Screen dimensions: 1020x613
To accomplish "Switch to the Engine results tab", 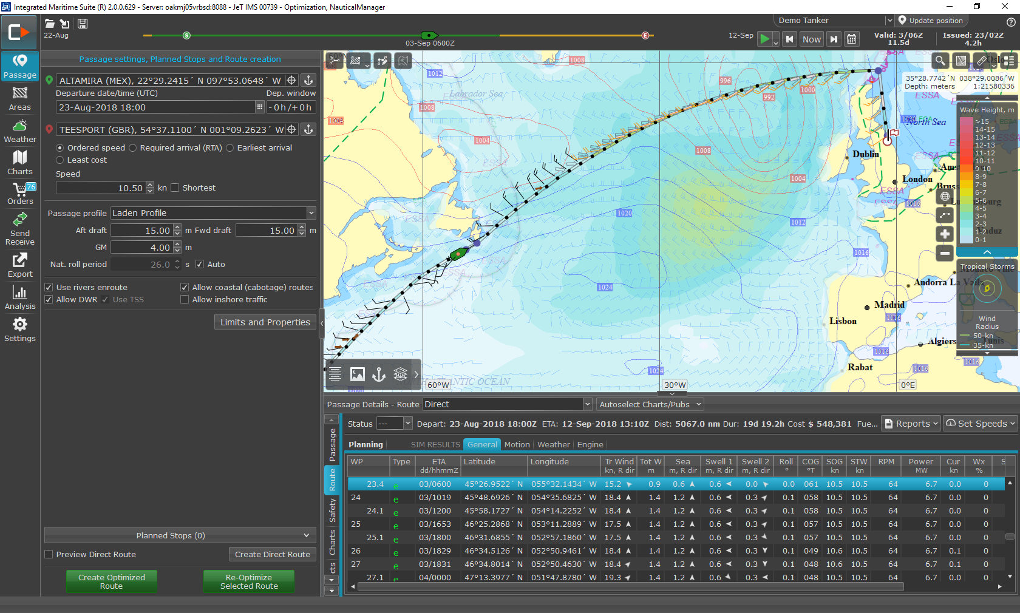I will click(x=590, y=445).
